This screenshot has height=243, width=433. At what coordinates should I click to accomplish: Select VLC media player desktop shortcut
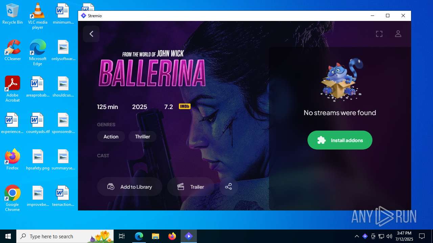[38, 16]
